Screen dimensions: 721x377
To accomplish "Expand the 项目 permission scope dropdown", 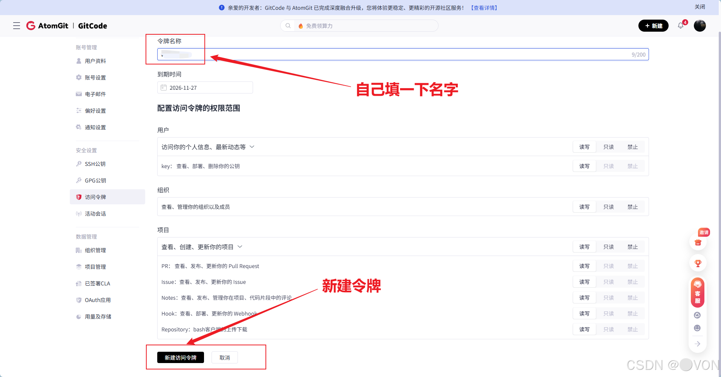I will pyautogui.click(x=240, y=247).
